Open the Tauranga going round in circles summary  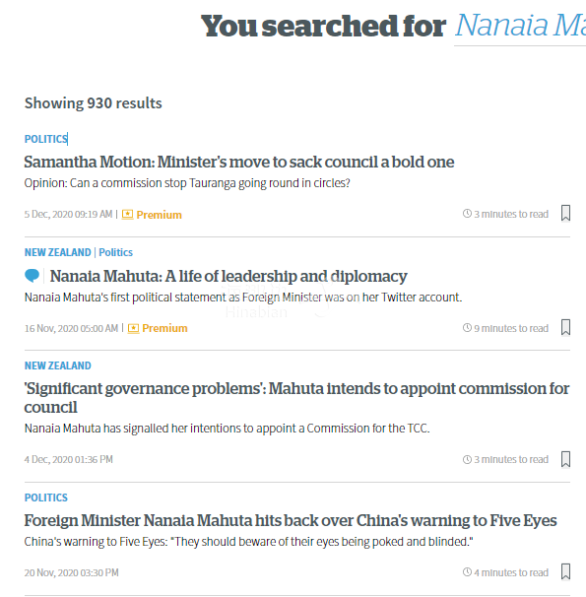(x=187, y=183)
